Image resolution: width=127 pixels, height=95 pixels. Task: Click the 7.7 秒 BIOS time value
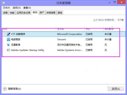point(121,20)
